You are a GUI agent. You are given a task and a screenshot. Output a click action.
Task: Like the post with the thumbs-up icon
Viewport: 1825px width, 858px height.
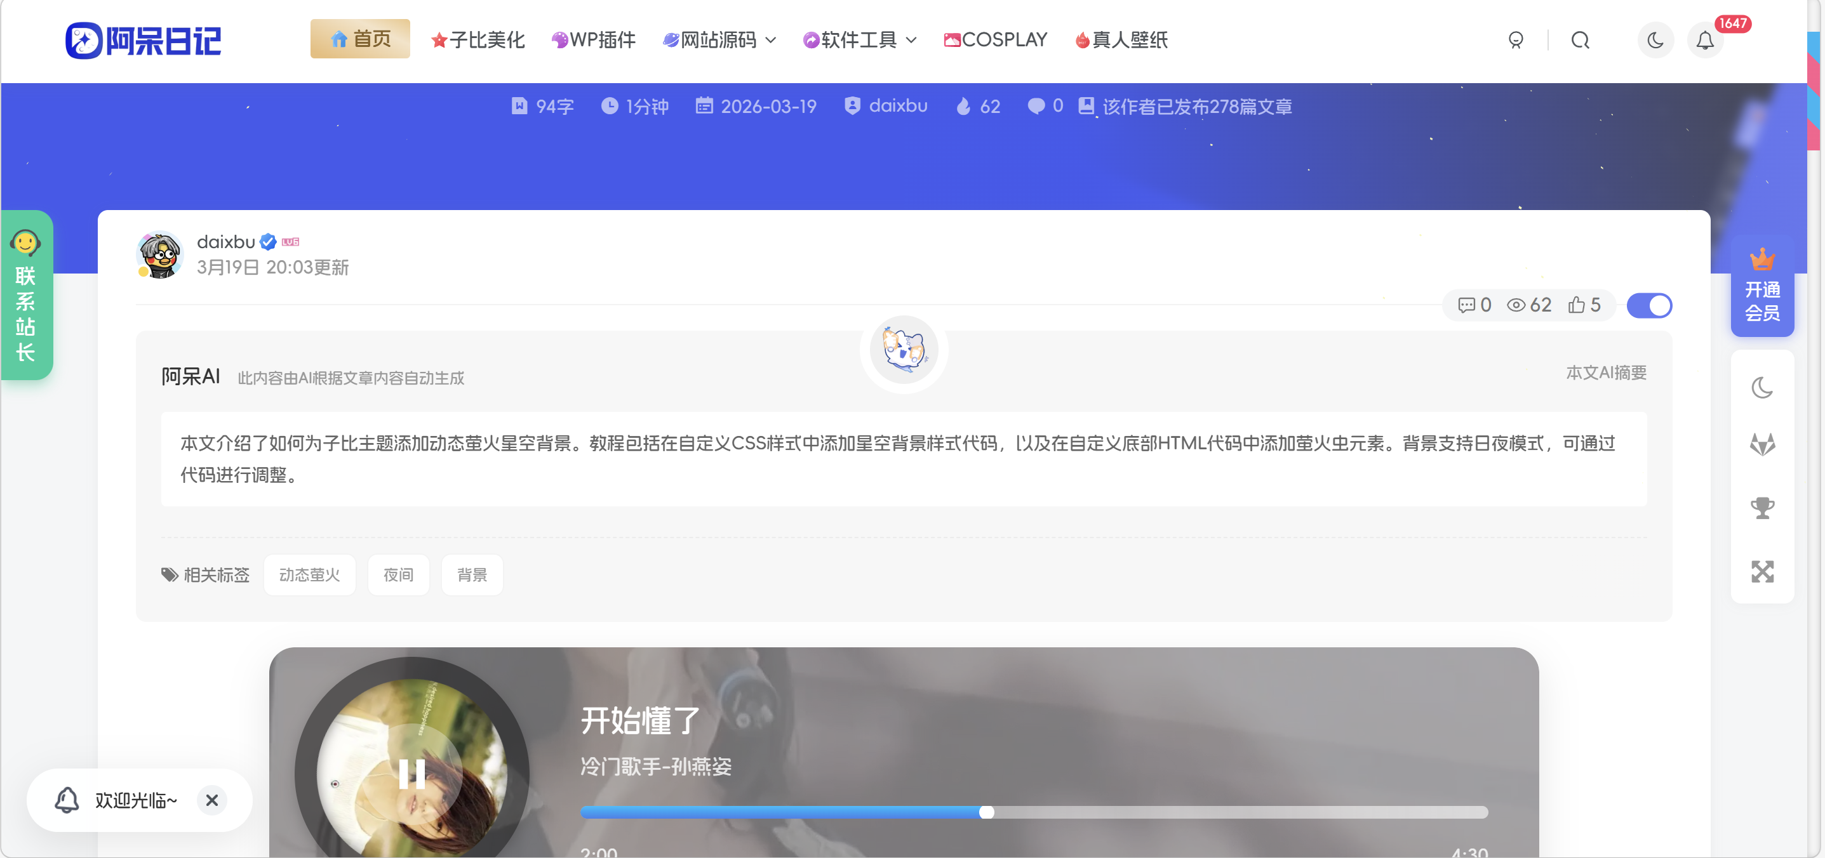tap(1576, 305)
